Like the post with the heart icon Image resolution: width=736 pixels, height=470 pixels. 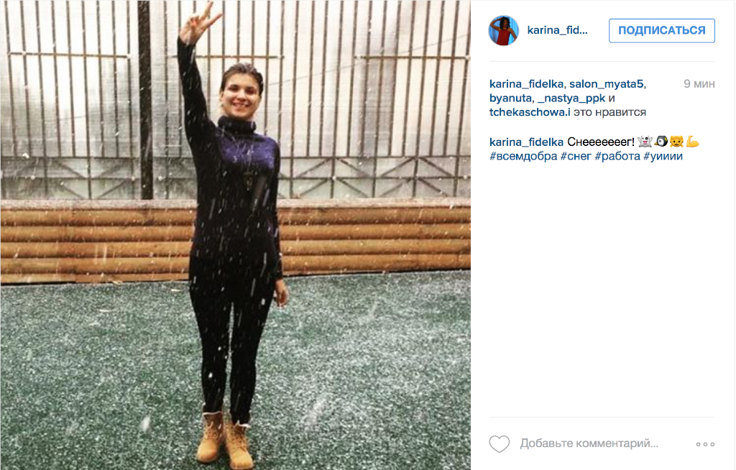pos(499,443)
